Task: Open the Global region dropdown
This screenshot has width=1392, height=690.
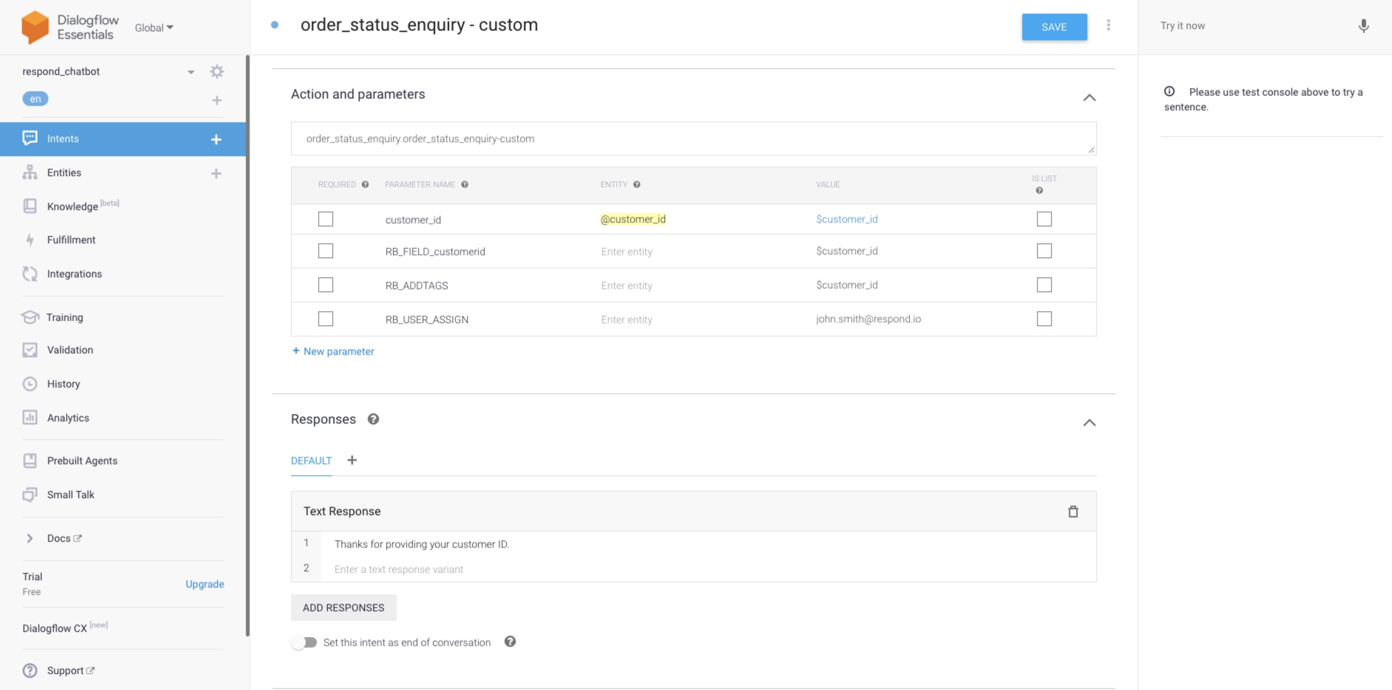Action: 154,28
